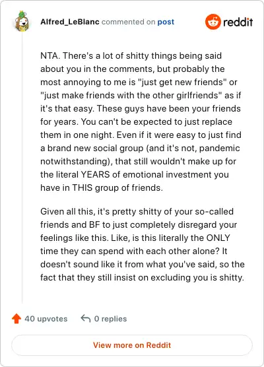The image size is (264, 367).
Task: Click the "40 upvotes" count label
Action: (46, 319)
